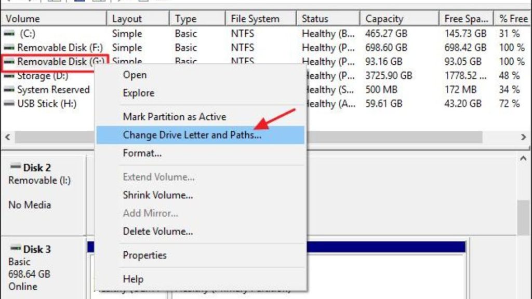Choose Format... from the context menu
The width and height of the screenshot is (532, 299).
pos(142,153)
